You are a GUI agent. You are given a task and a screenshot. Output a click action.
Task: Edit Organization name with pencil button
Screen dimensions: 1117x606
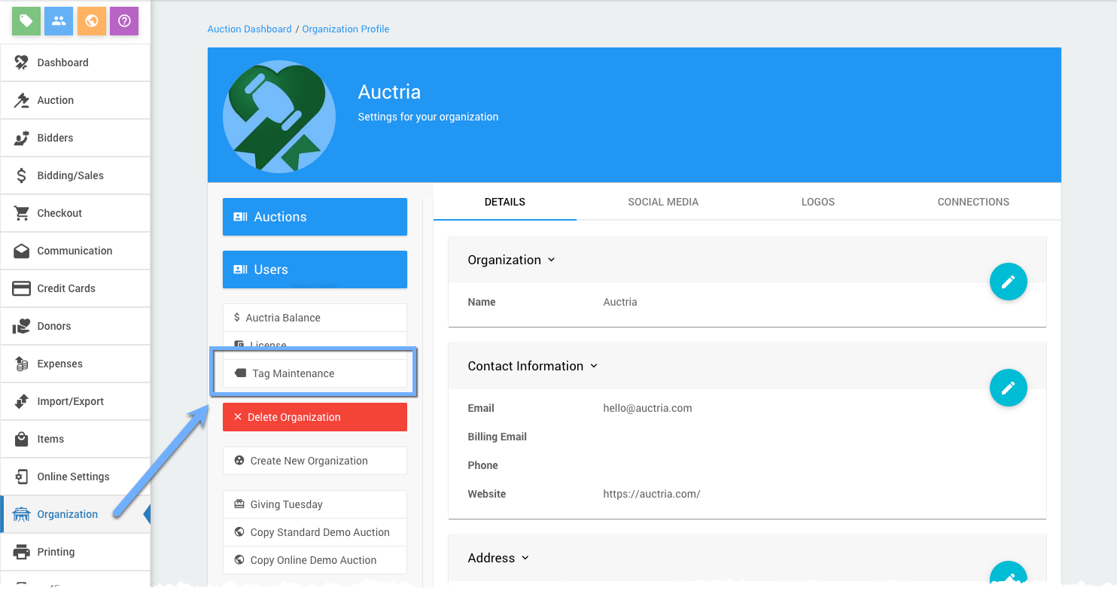click(x=1008, y=282)
